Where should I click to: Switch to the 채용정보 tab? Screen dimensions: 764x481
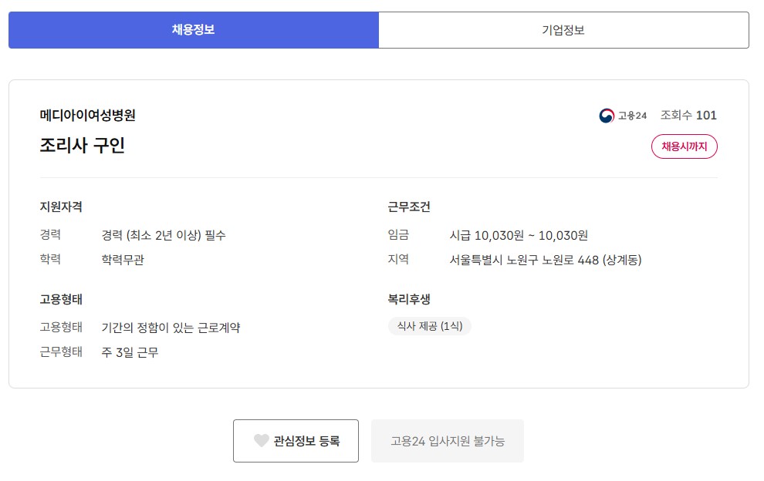point(193,30)
